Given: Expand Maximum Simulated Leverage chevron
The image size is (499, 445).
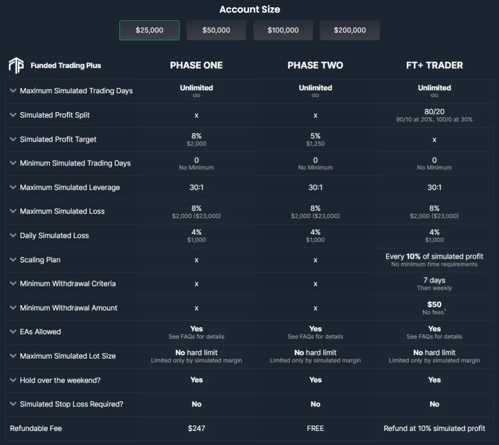Looking at the screenshot, I should tap(13, 187).
